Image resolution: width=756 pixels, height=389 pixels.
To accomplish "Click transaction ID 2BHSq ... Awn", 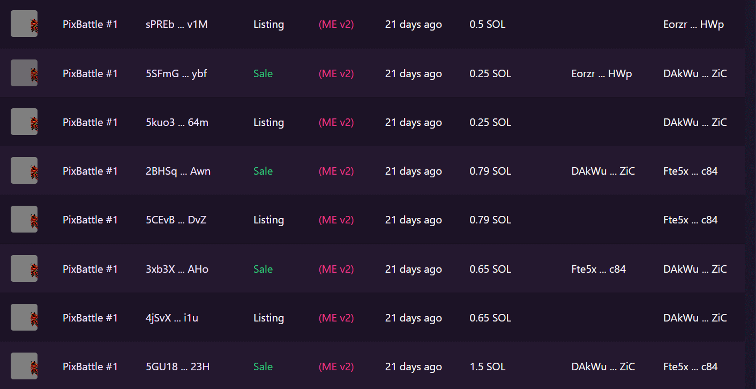I will point(178,171).
